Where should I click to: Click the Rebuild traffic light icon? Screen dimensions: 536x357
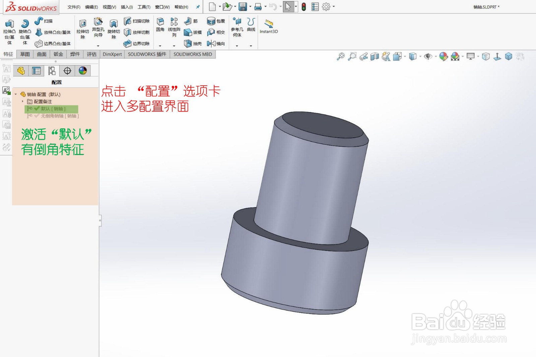coord(304,7)
